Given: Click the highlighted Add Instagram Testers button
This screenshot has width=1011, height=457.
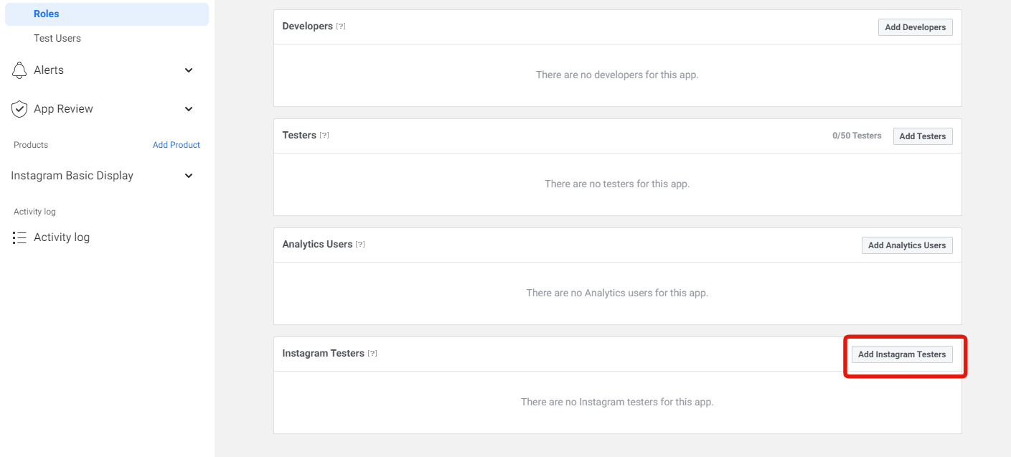Looking at the screenshot, I should pos(901,354).
